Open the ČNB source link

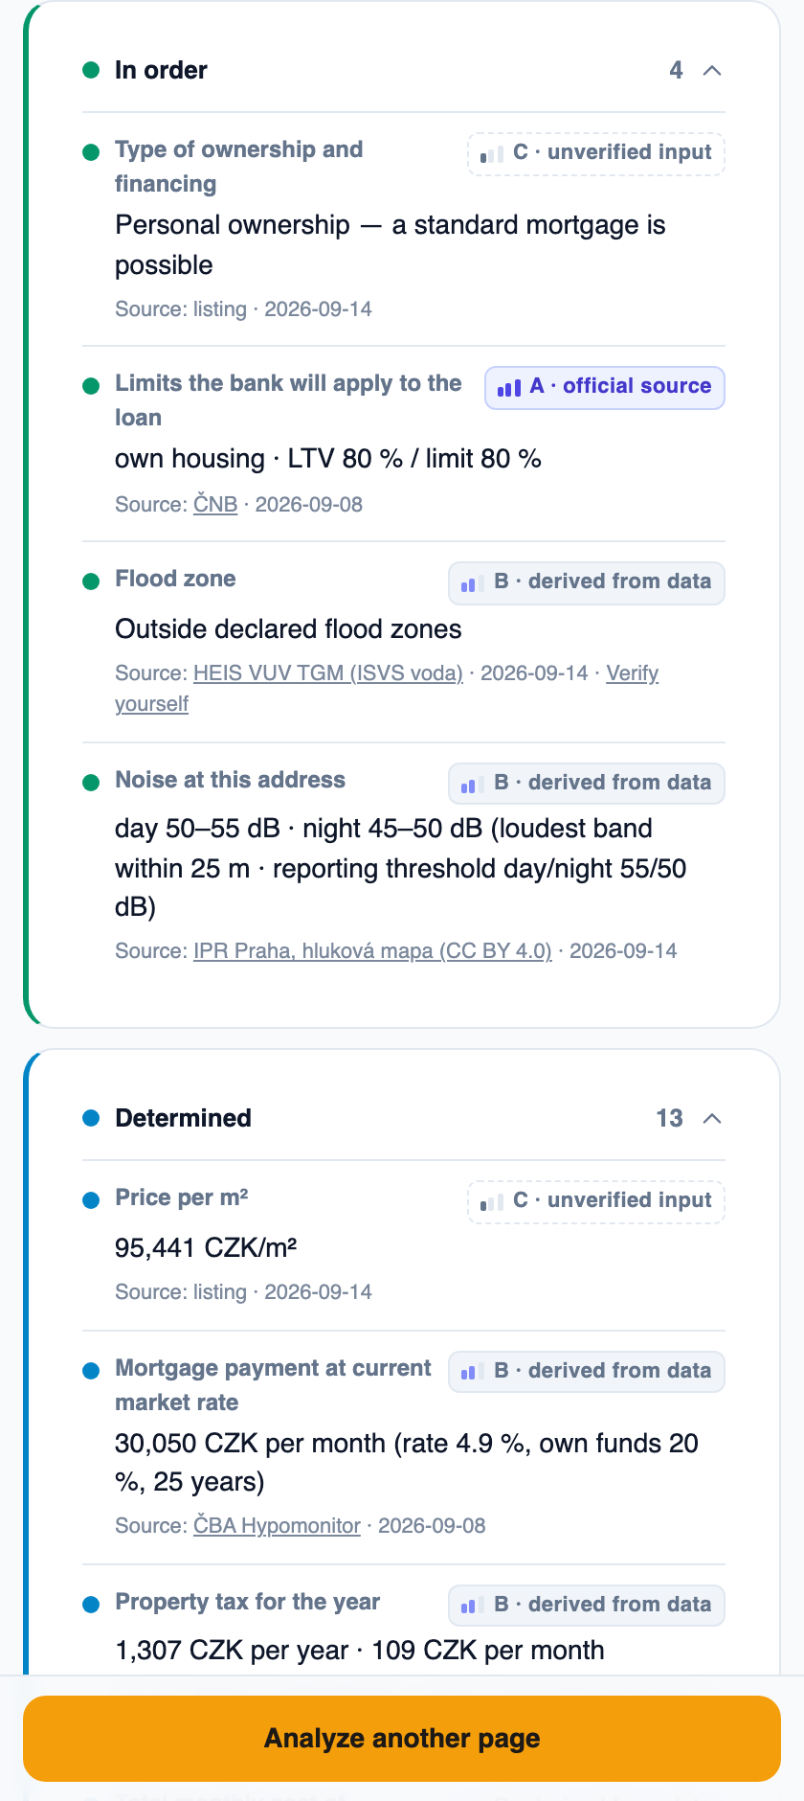pyautogui.click(x=215, y=504)
